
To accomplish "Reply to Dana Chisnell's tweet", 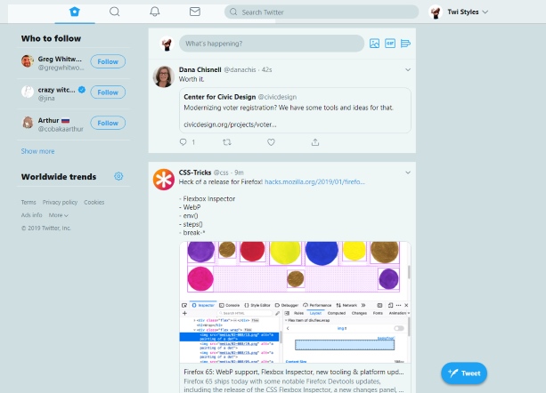I will click(183, 142).
